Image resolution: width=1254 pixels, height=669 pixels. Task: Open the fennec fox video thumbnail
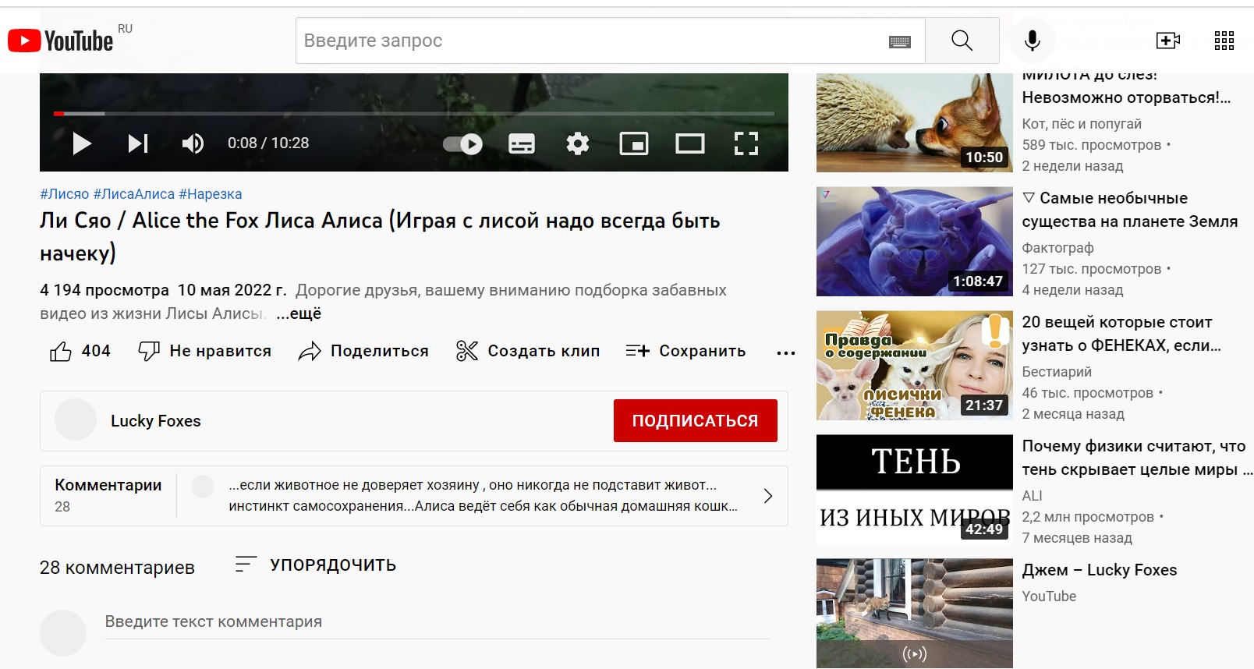(915, 366)
